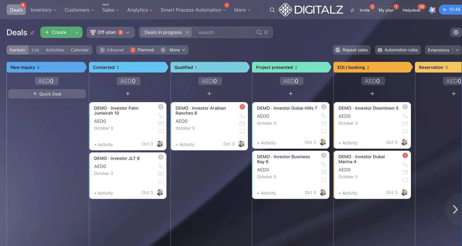Click phone icon on Downtown 5 card
Viewport: 462px width, 246px height.
[405, 116]
